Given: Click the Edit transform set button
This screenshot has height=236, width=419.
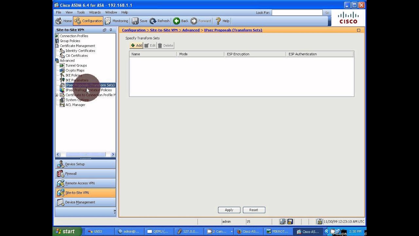Looking at the screenshot, I should (x=150, y=46).
